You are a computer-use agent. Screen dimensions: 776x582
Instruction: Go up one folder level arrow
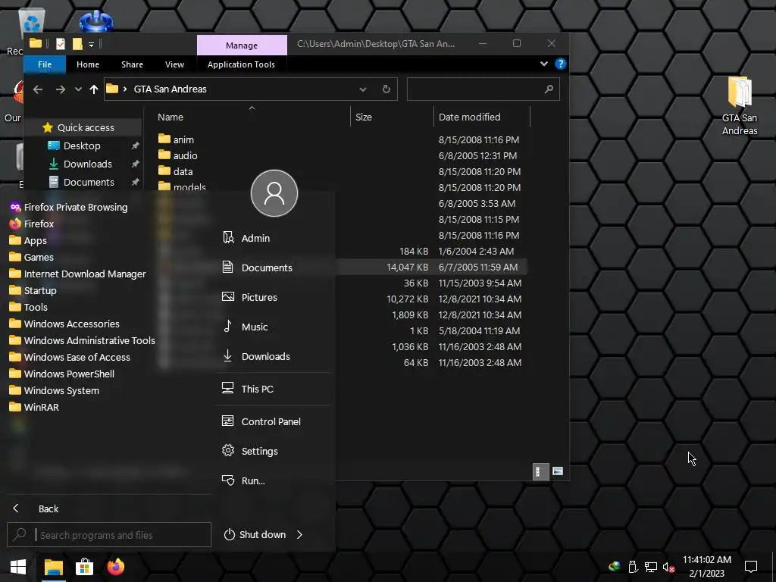(x=94, y=89)
